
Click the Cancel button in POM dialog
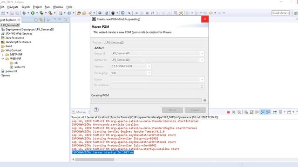(195, 110)
